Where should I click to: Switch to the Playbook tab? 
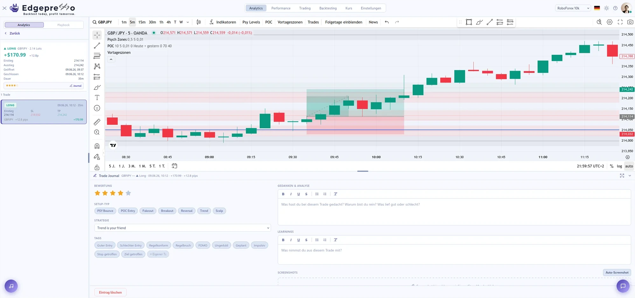[63, 25]
